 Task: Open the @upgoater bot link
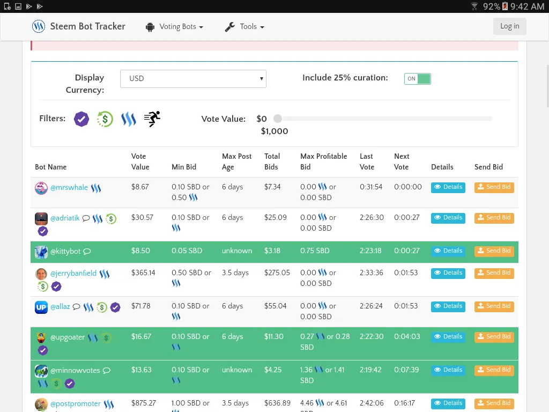tap(67, 337)
